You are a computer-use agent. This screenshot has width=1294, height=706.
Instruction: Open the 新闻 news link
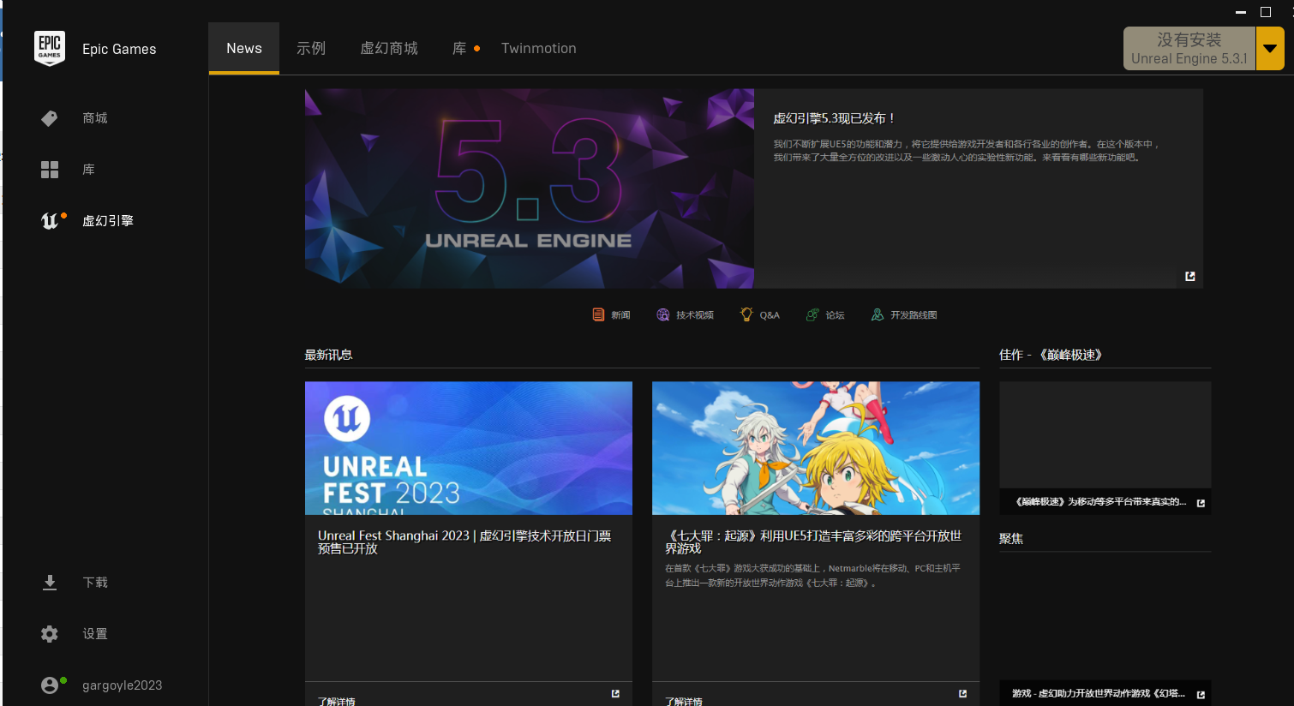tap(612, 314)
